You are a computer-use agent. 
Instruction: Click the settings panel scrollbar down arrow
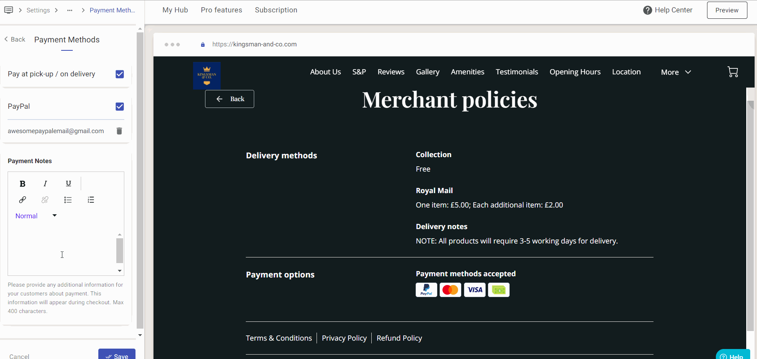pos(140,335)
